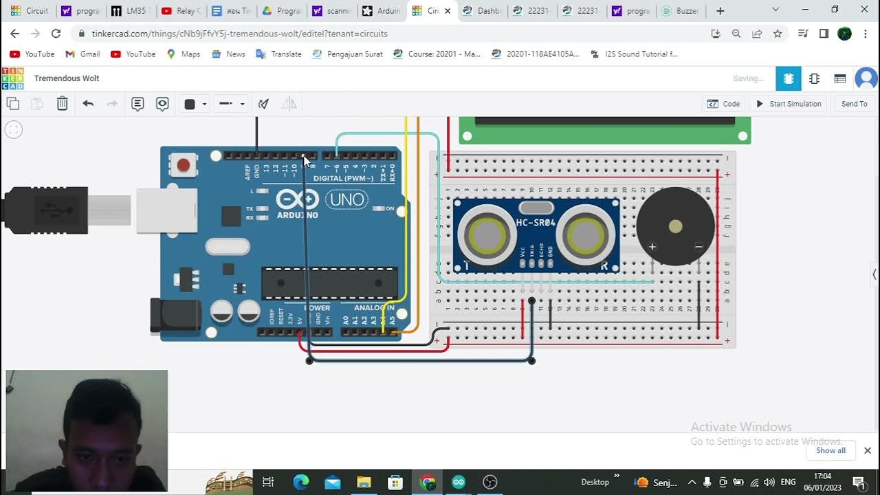Open the notes tool
The width and height of the screenshot is (880, 495).
(x=137, y=104)
